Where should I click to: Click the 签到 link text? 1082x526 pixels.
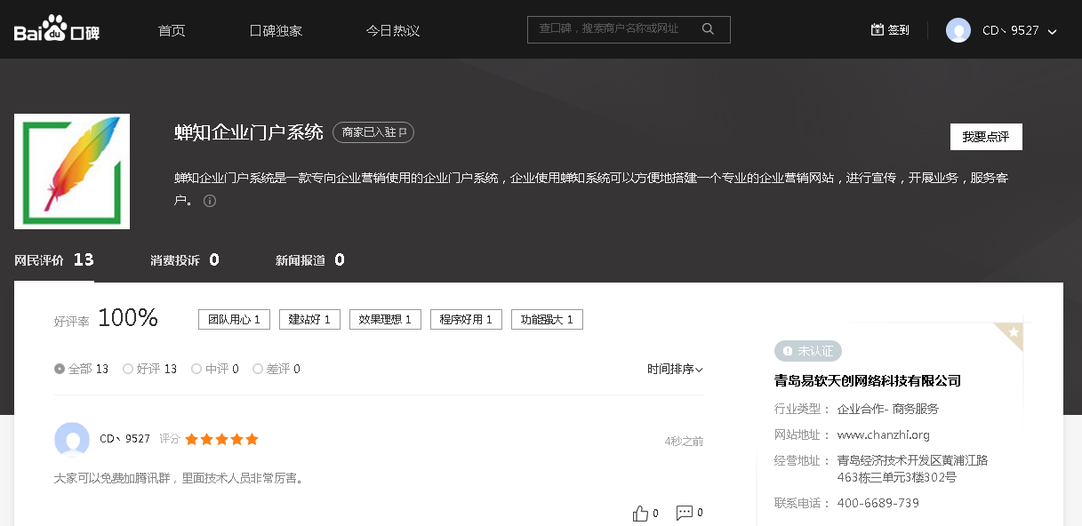(x=898, y=30)
